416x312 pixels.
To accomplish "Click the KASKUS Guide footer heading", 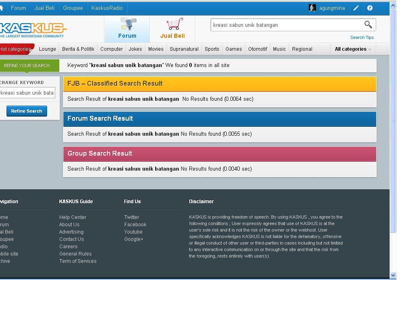I will 76,201.
